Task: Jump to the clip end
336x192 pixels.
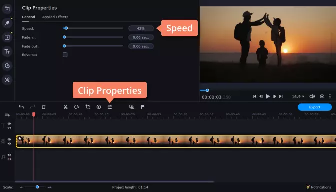Action: [x=281, y=96]
